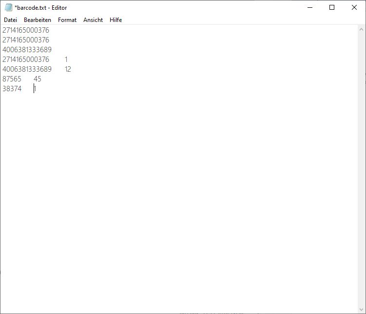Screen dimensions: 366x314
Task: Click the Notepad icon in title bar
Action: coord(8,7)
